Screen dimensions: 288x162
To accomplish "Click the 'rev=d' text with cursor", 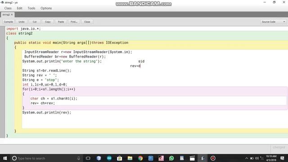I will coord(135,66).
